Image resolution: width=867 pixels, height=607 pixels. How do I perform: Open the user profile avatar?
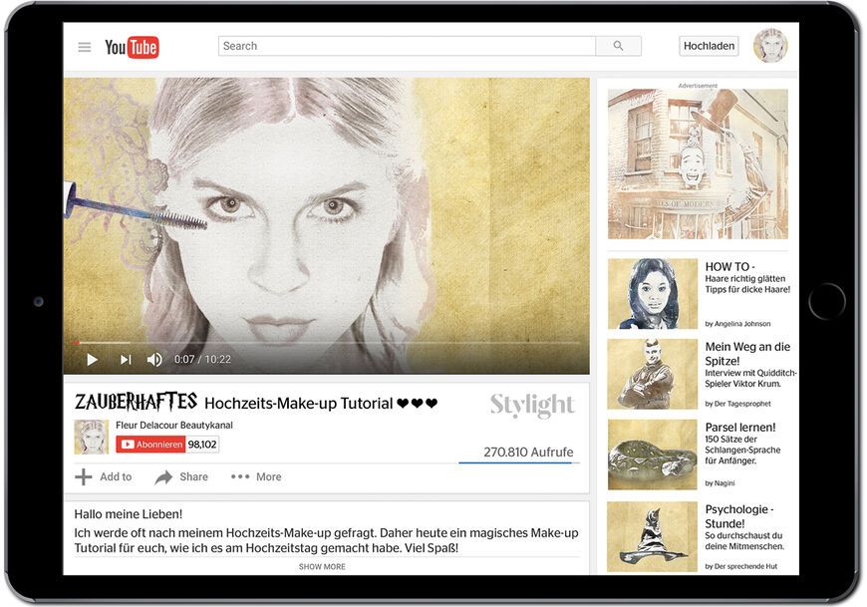click(769, 46)
